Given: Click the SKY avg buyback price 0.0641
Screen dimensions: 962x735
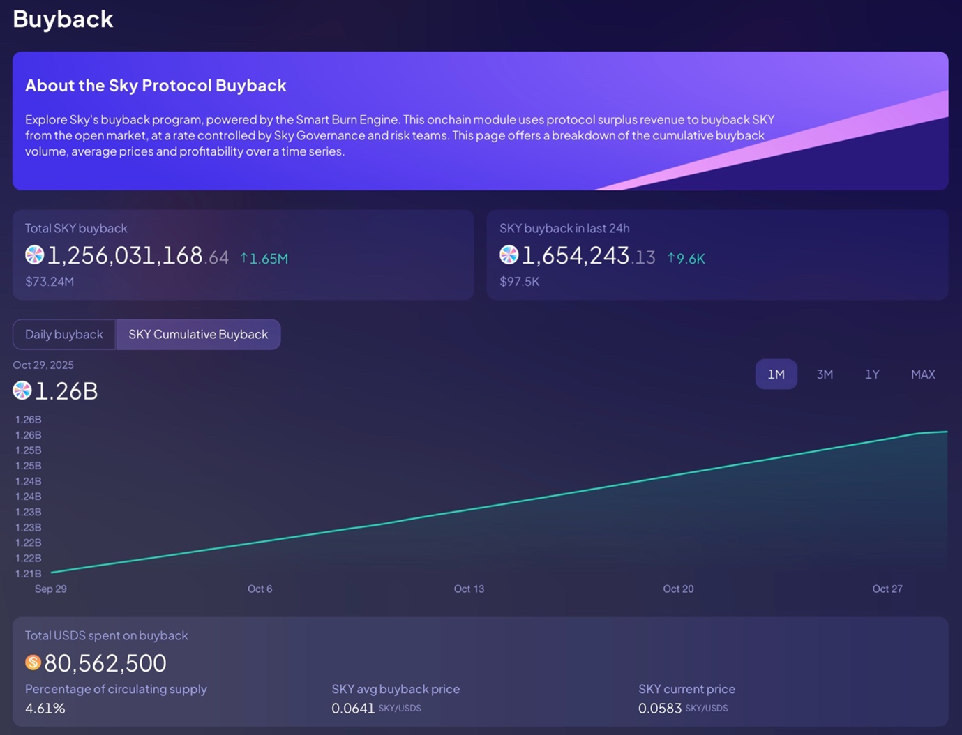Looking at the screenshot, I should click(x=353, y=709).
